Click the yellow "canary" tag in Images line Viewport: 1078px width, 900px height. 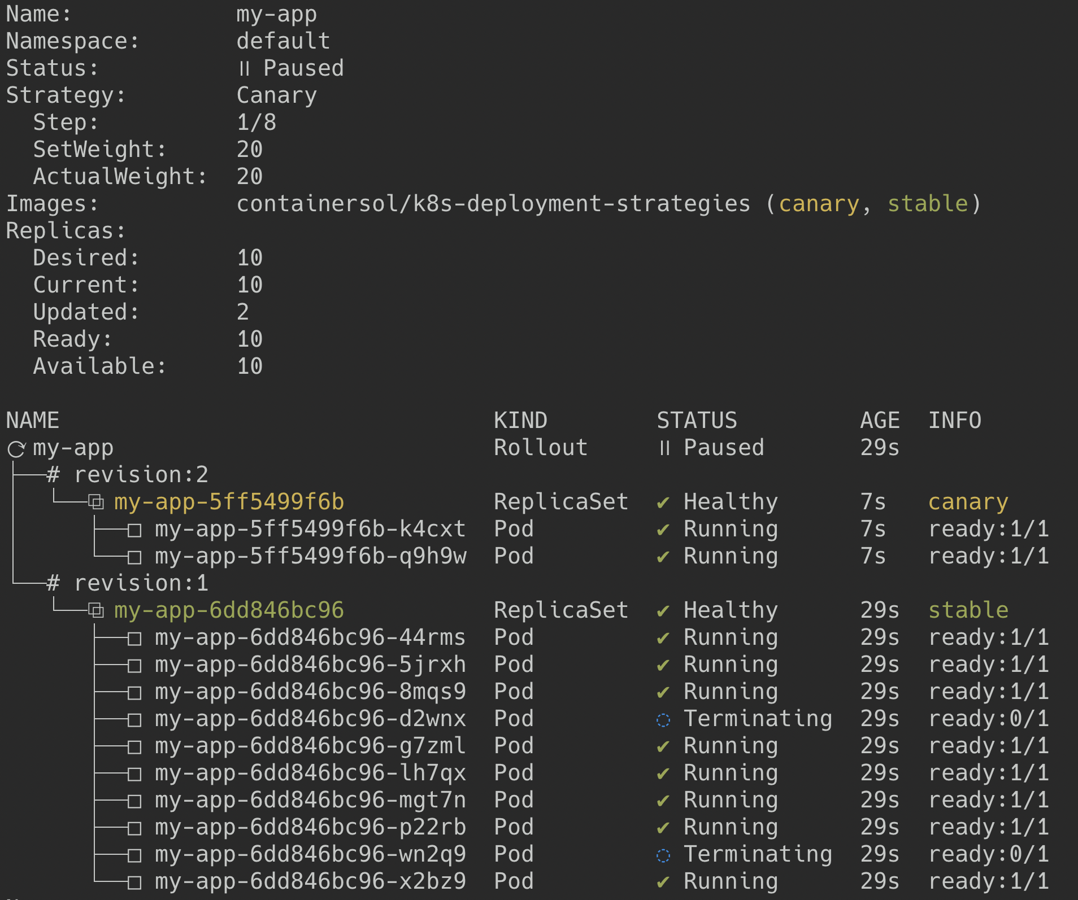819,204
